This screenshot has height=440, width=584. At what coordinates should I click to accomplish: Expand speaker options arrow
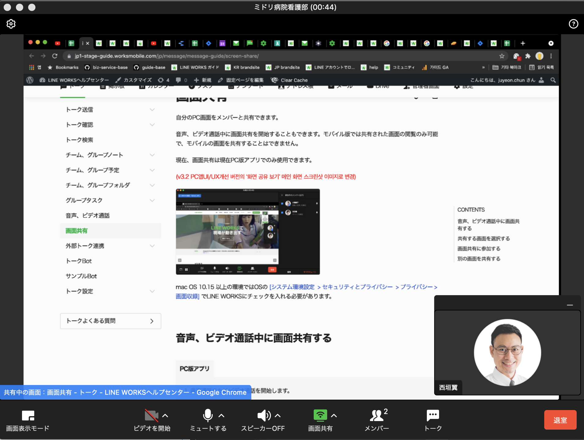pos(278,416)
